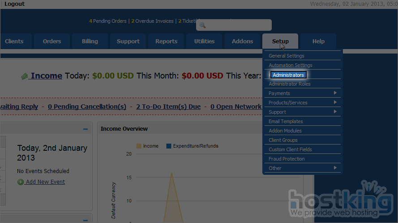This screenshot has width=398, height=223.
Task: Click the 2 To-Do Item(s) Due link
Action: [x=168, y=107]
